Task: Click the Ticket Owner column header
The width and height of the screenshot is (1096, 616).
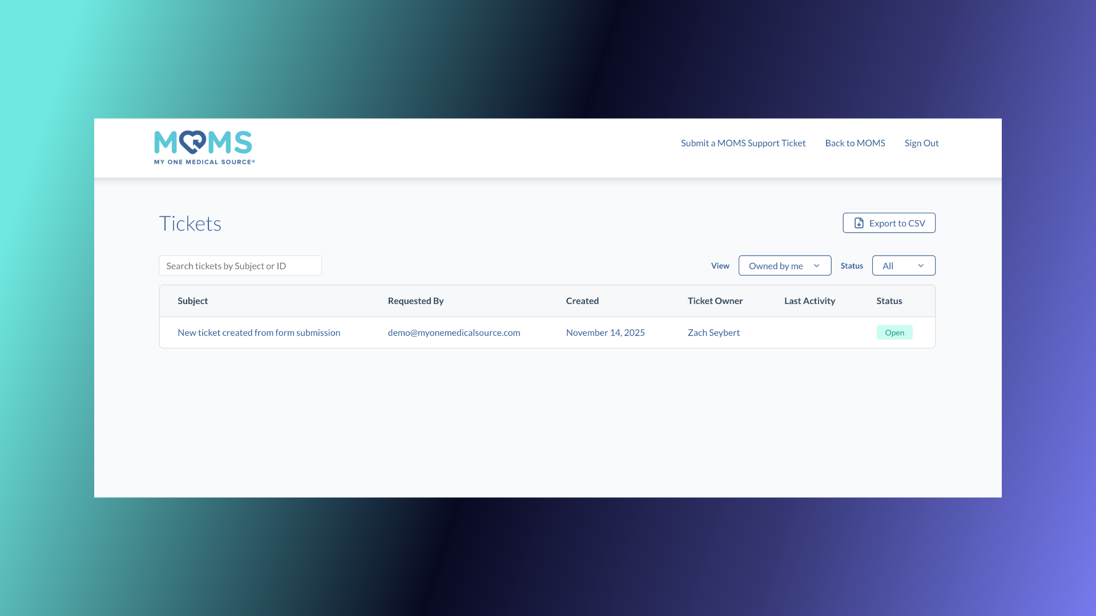Action: point(715,301)
